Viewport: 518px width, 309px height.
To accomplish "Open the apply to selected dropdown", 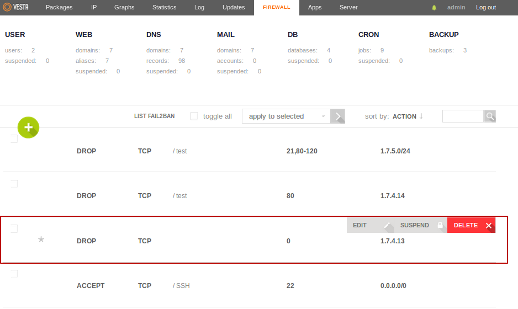I will 286,116.
